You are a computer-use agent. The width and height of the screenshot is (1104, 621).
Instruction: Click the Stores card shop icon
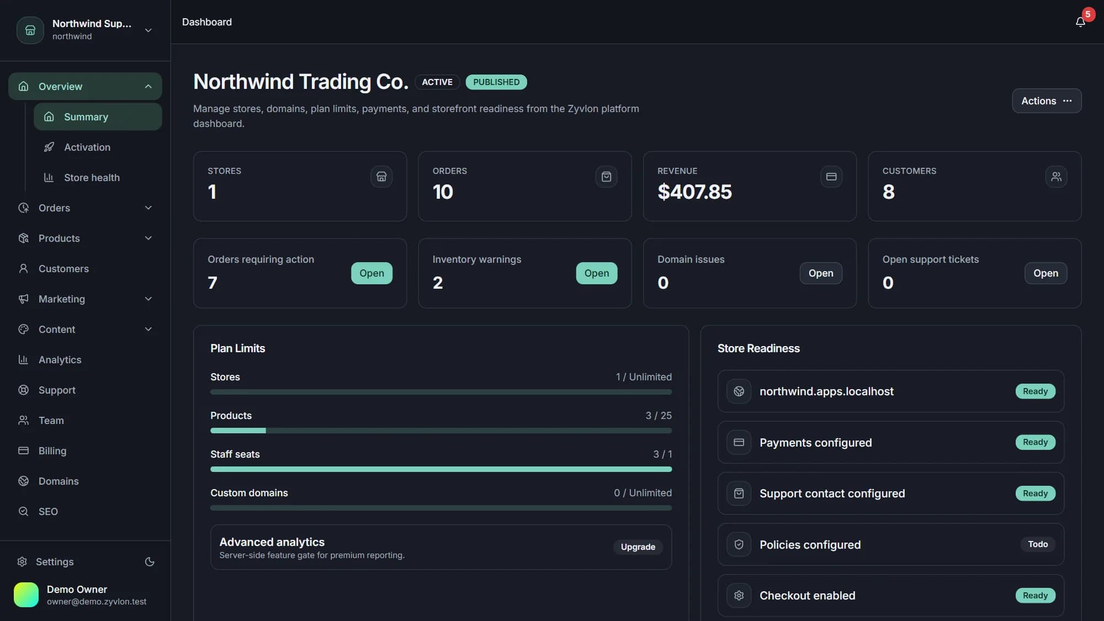(x=381, y=177)
